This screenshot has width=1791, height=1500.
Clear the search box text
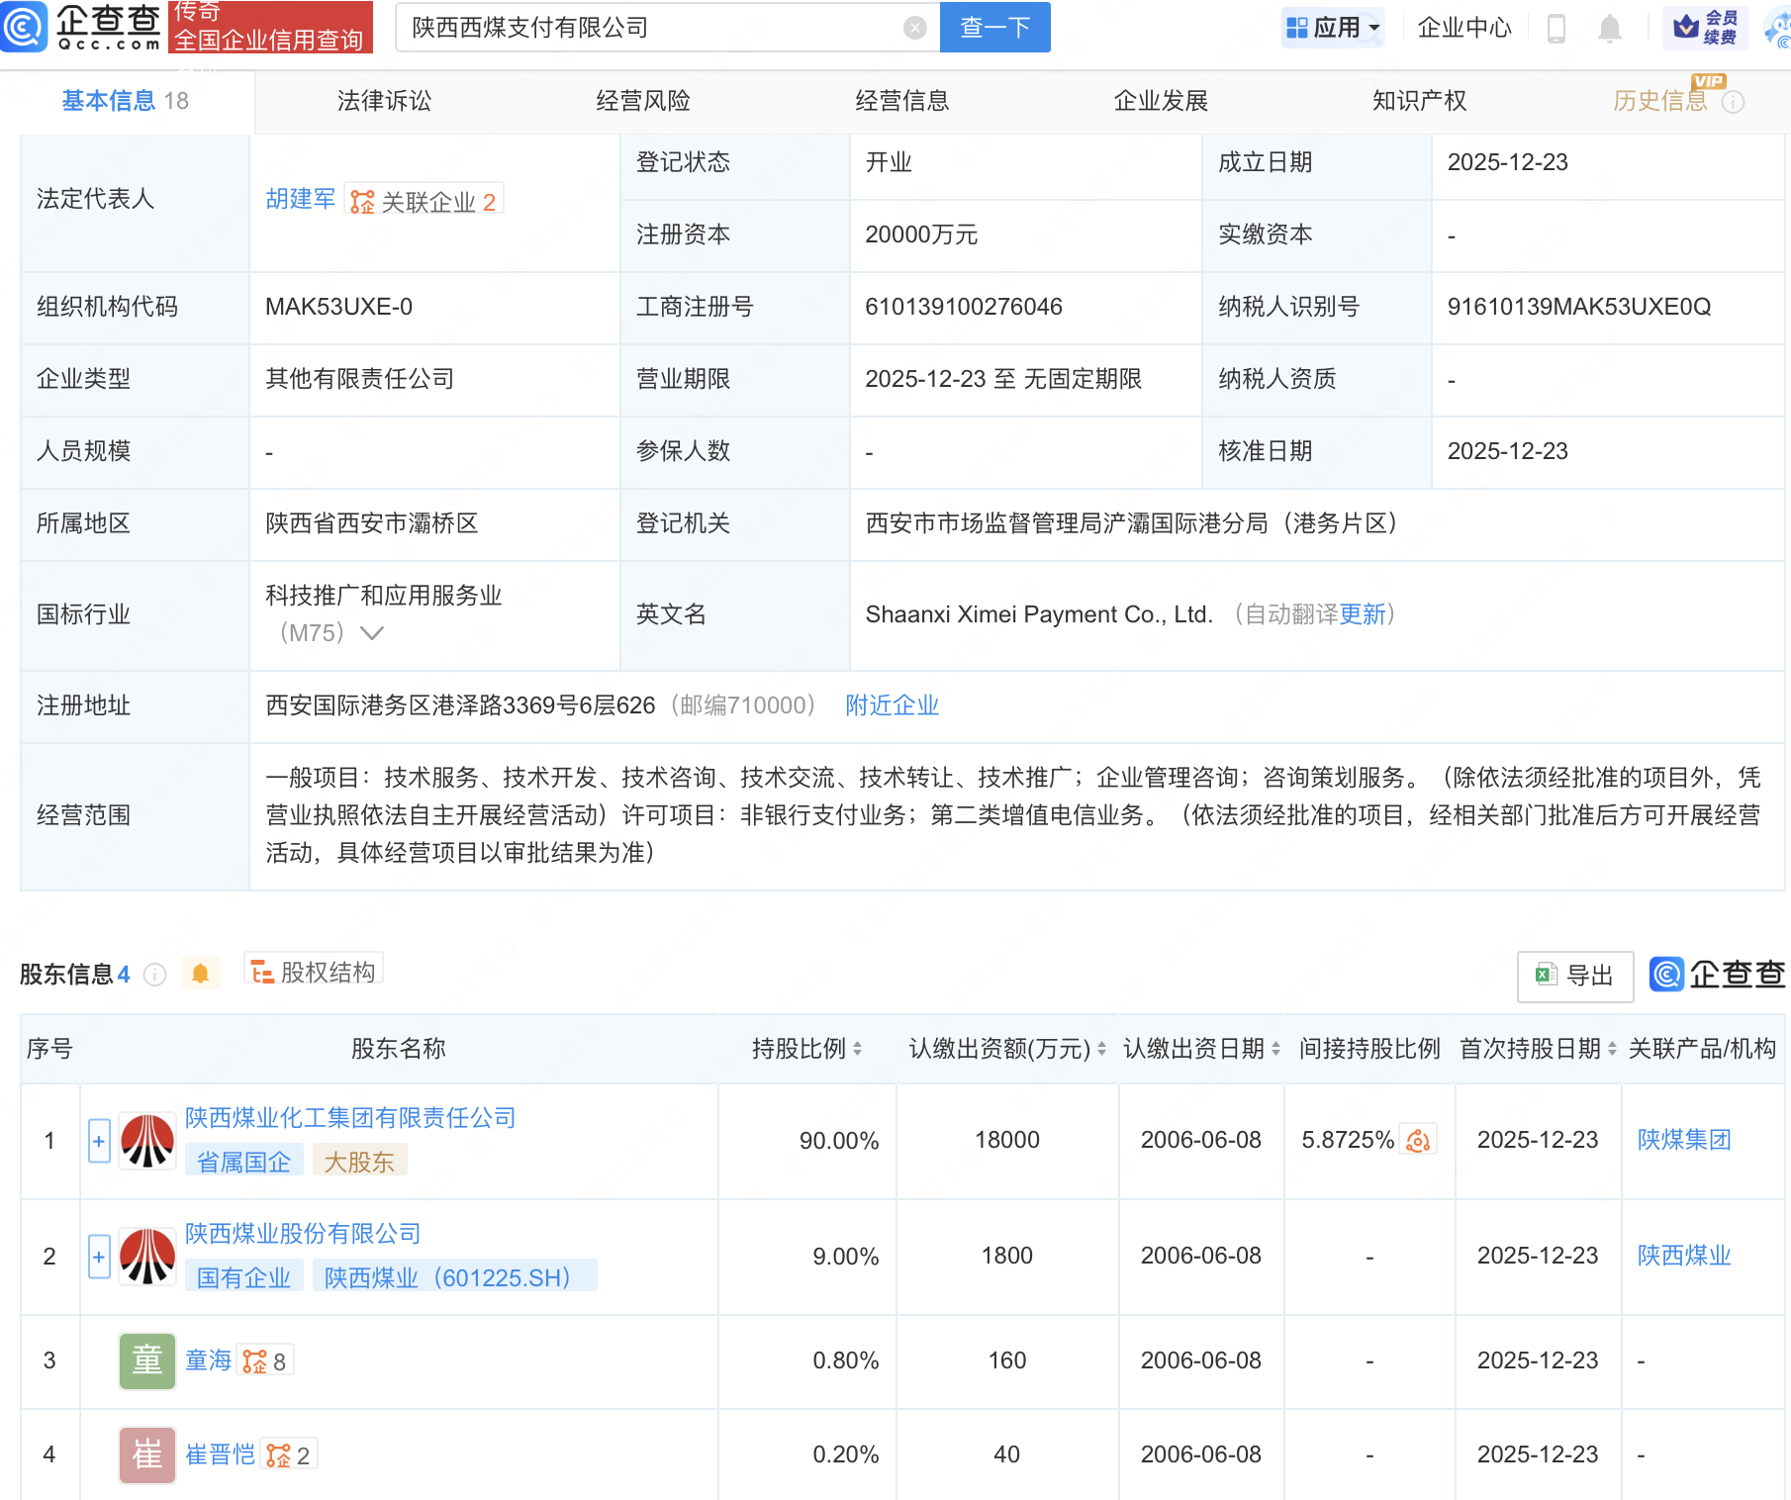coord(914,28)
